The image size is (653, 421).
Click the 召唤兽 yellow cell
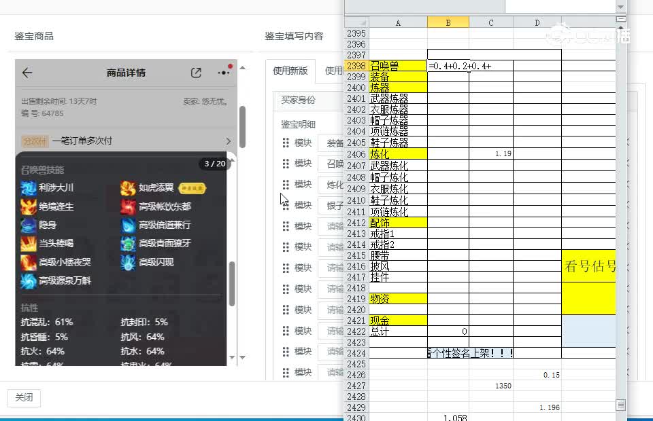coord(398,66)
